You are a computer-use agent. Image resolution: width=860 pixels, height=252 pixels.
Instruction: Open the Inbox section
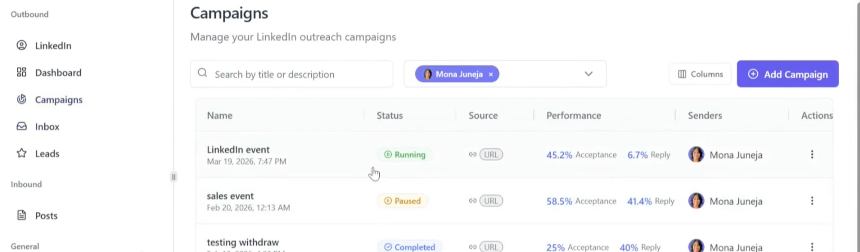(47, 127)
